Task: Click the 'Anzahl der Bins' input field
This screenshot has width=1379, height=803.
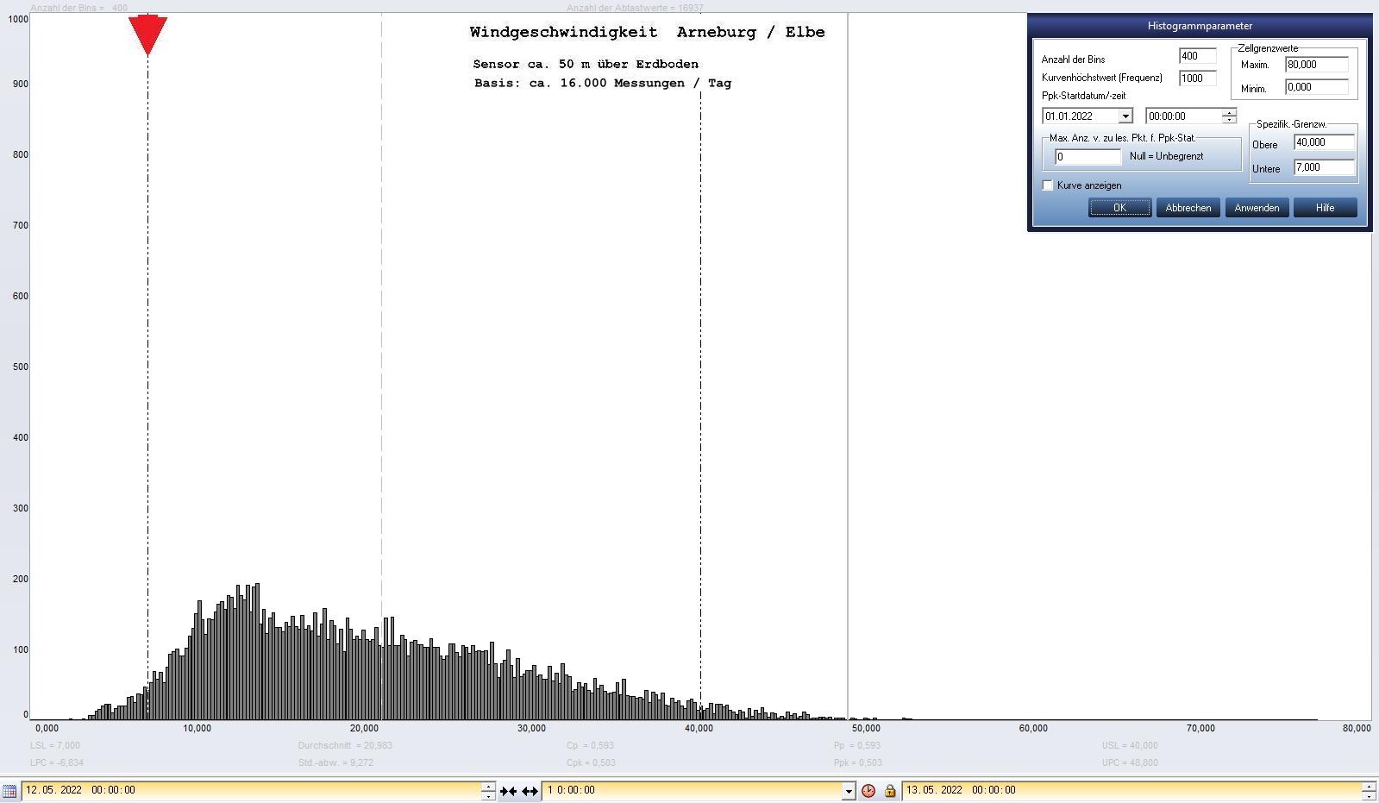Action: coord(1197,56)
